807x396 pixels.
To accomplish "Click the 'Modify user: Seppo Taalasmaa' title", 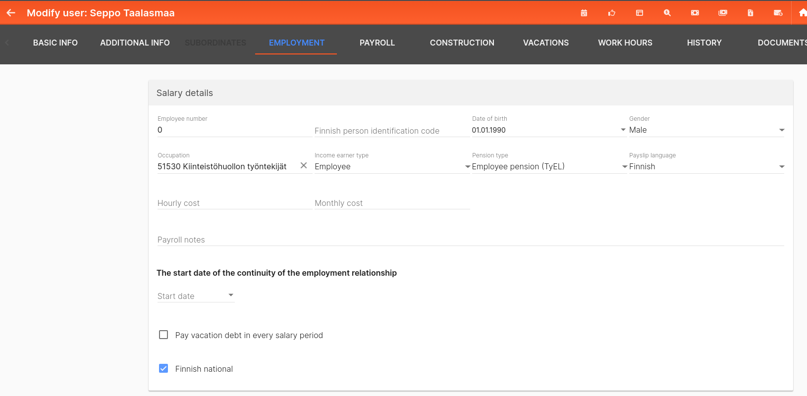I will [101, 13].
